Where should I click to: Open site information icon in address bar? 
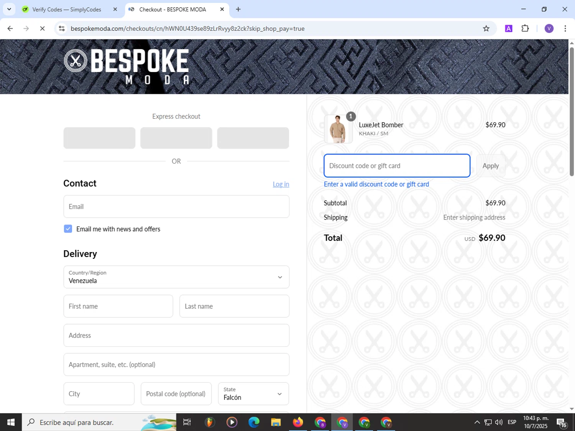[62, 28]
